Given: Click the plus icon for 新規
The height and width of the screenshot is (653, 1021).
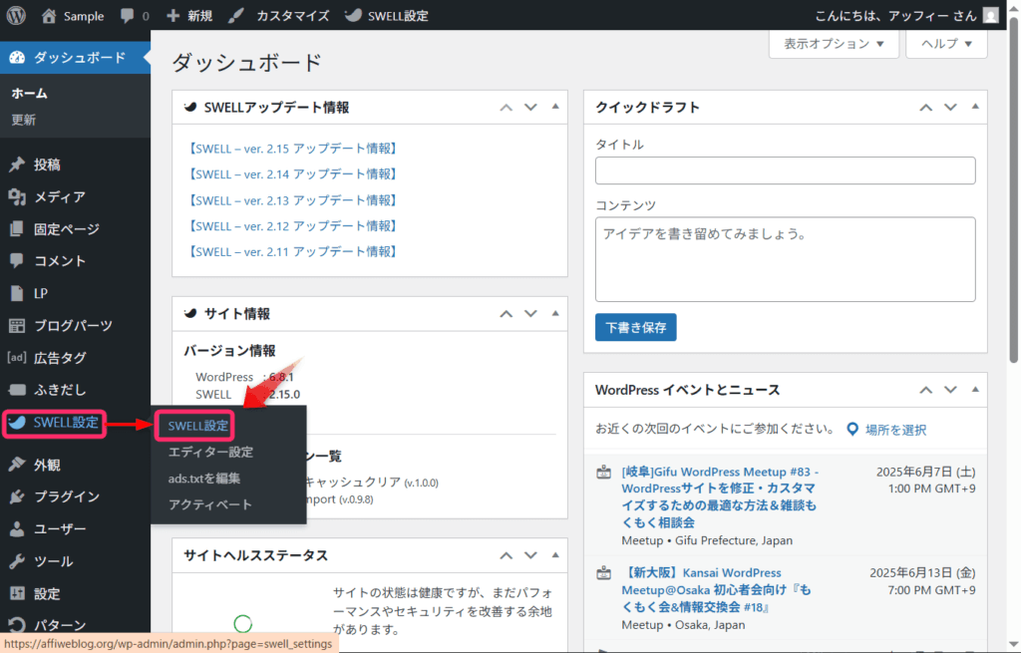Looking at the screenshot, I should (172, 16).
